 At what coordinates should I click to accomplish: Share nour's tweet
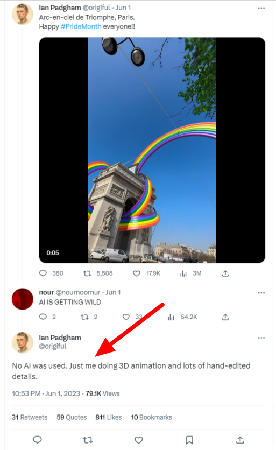(225, 317)
